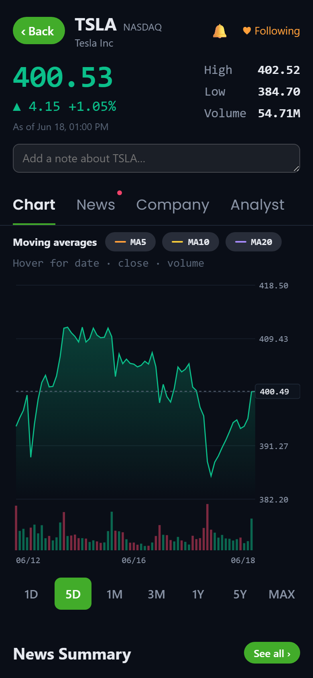This screenshot has width=313, height=678.
Task: Show the MAX chart range
Action: [x=282, y=594]
